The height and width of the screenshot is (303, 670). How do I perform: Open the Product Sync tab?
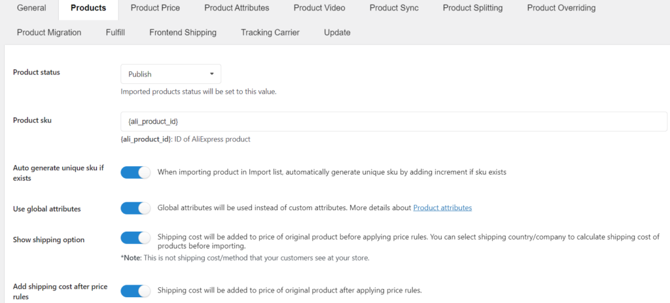point(394,8)
